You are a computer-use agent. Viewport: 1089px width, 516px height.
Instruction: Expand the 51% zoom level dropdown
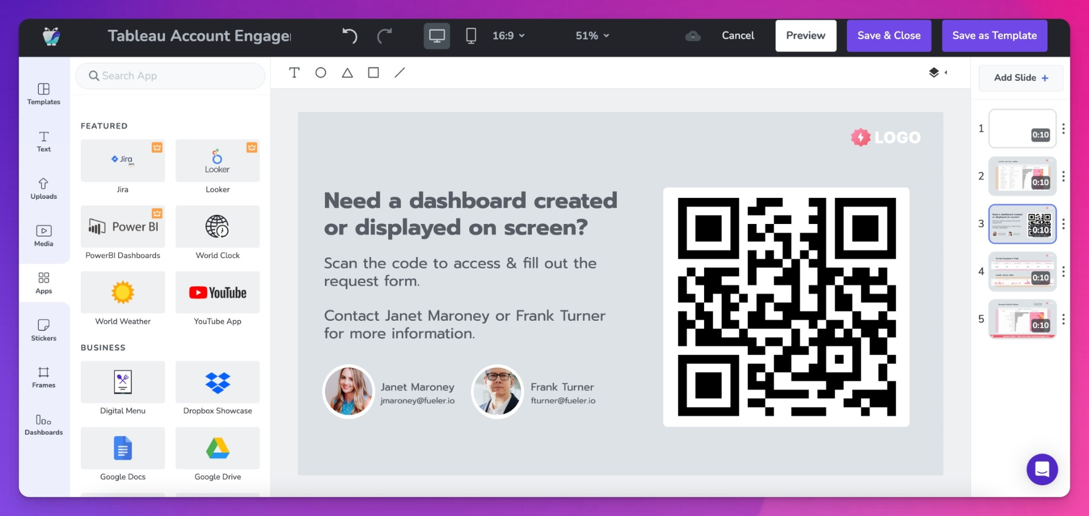click(x=592, y=36)
